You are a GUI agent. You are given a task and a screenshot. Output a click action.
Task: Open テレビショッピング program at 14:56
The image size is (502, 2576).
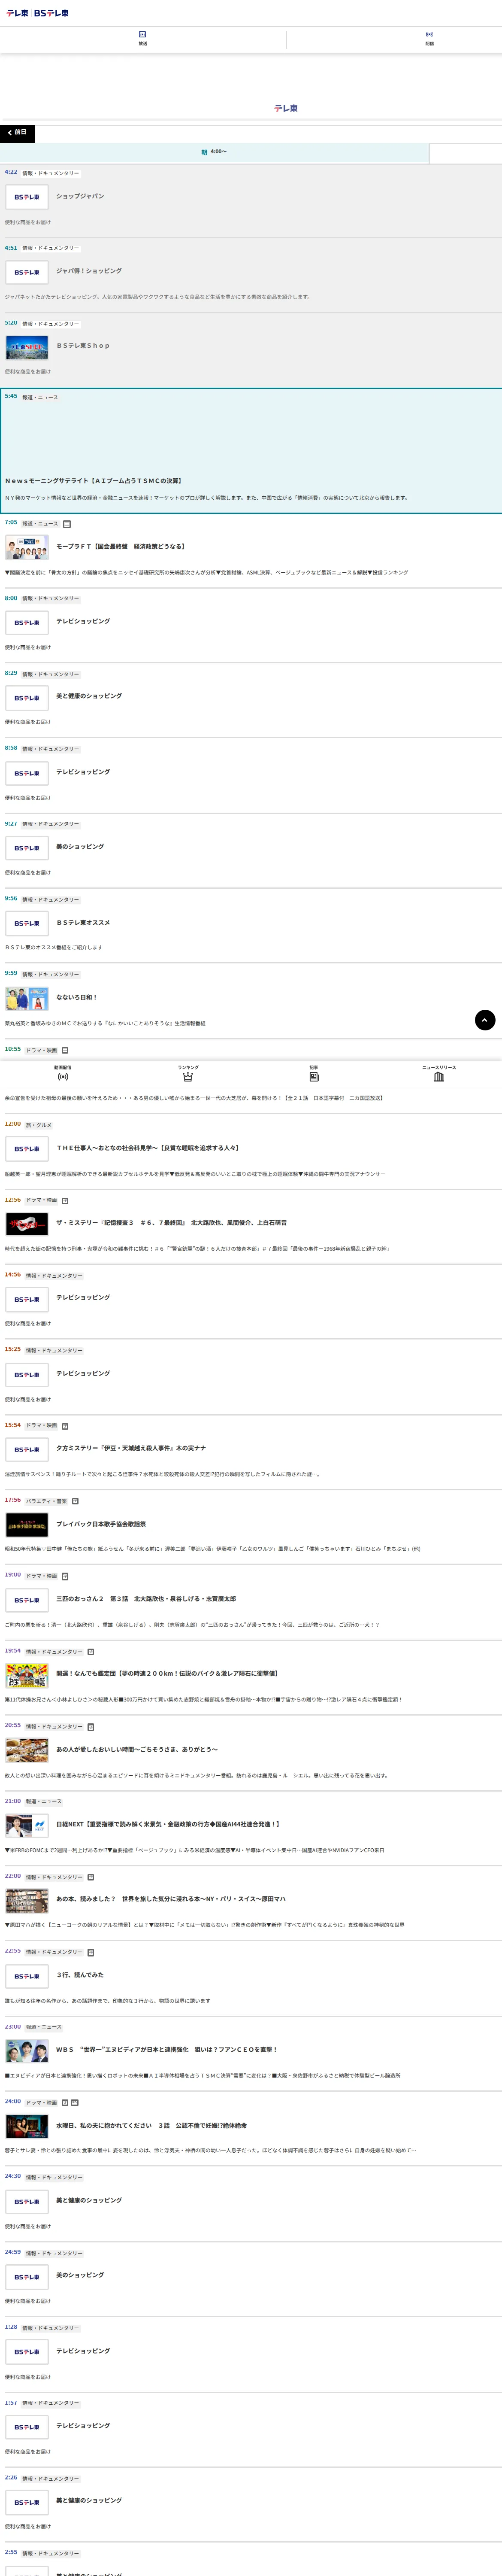83,1297
